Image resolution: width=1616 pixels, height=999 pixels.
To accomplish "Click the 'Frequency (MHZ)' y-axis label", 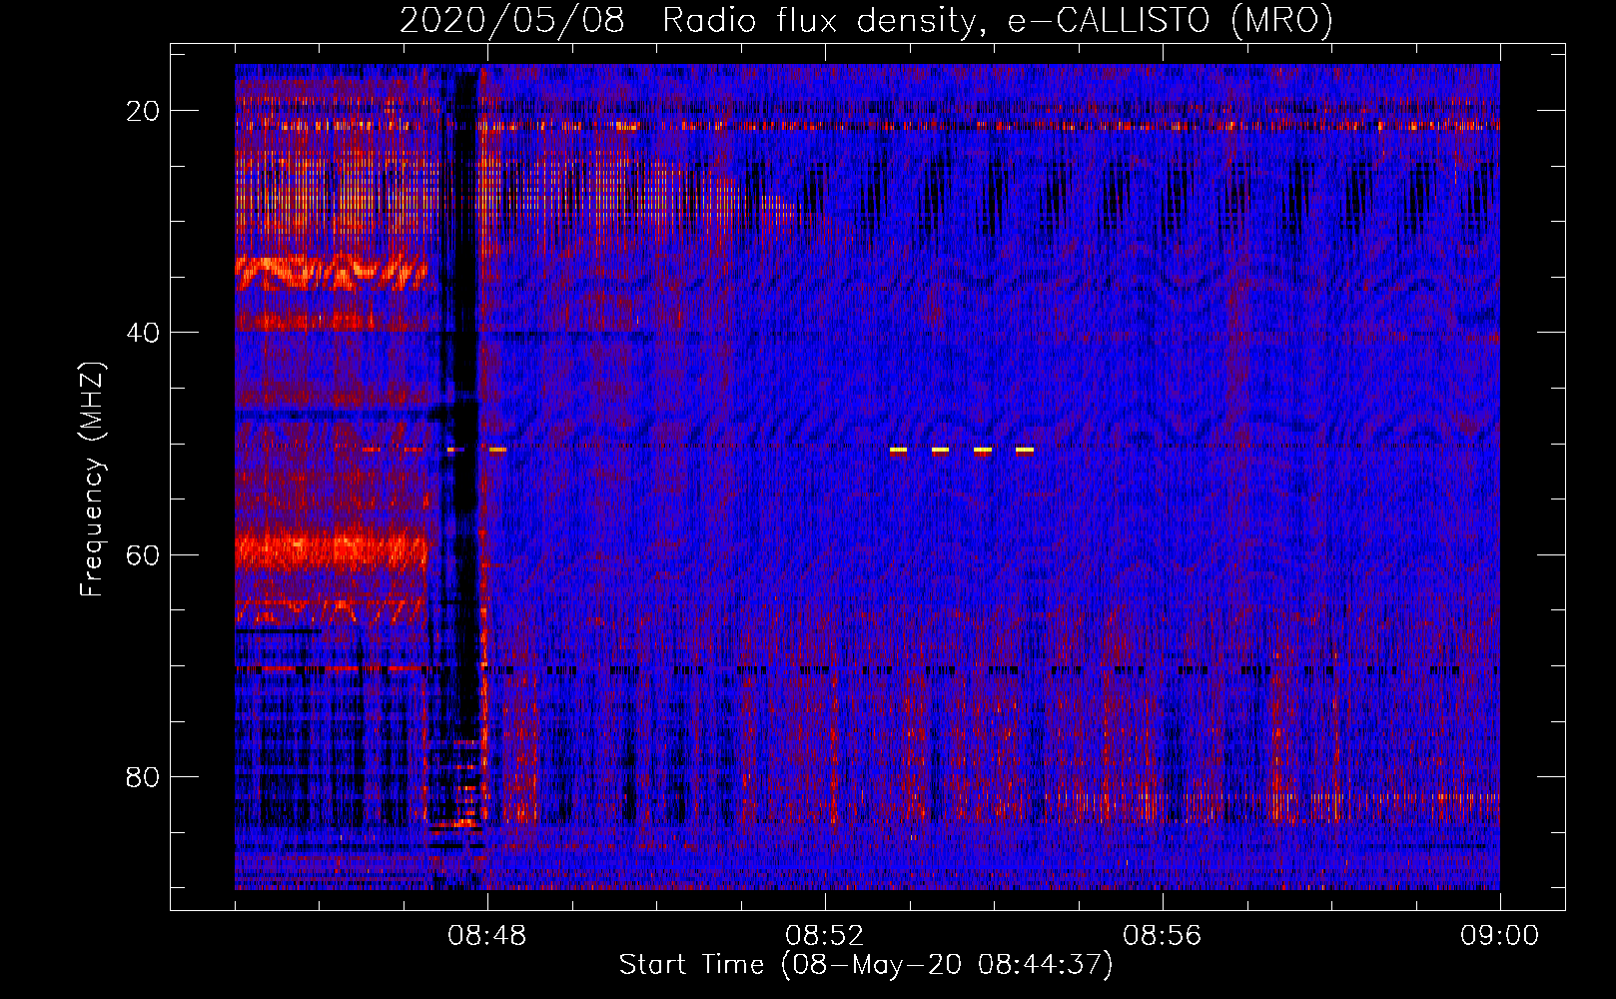I will [x=92, y=480].
